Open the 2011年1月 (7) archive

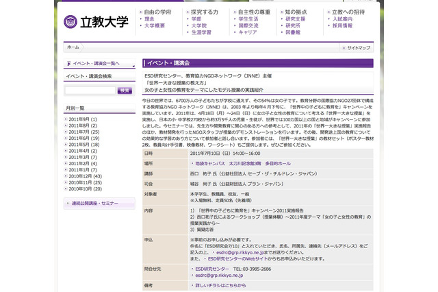[83, 170]
